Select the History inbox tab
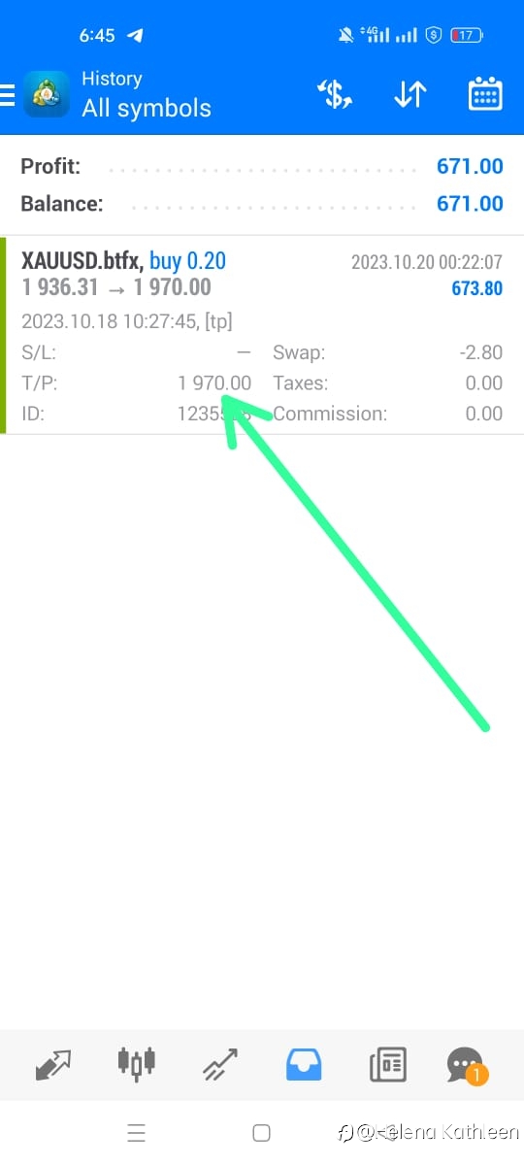The image size is (524, 1165). point(303,1064)
